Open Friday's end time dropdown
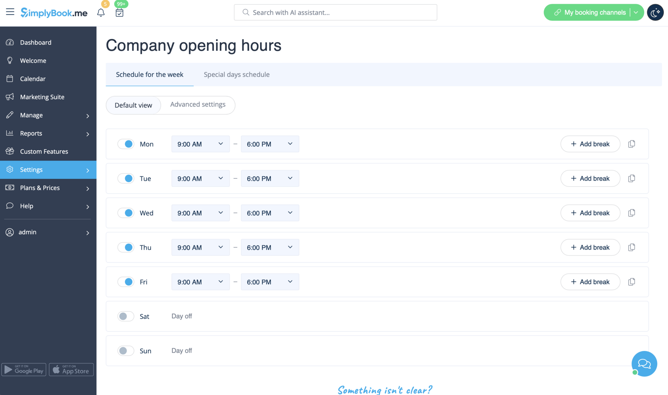Screen dimensions: 668x395 [x=270, y=282]
